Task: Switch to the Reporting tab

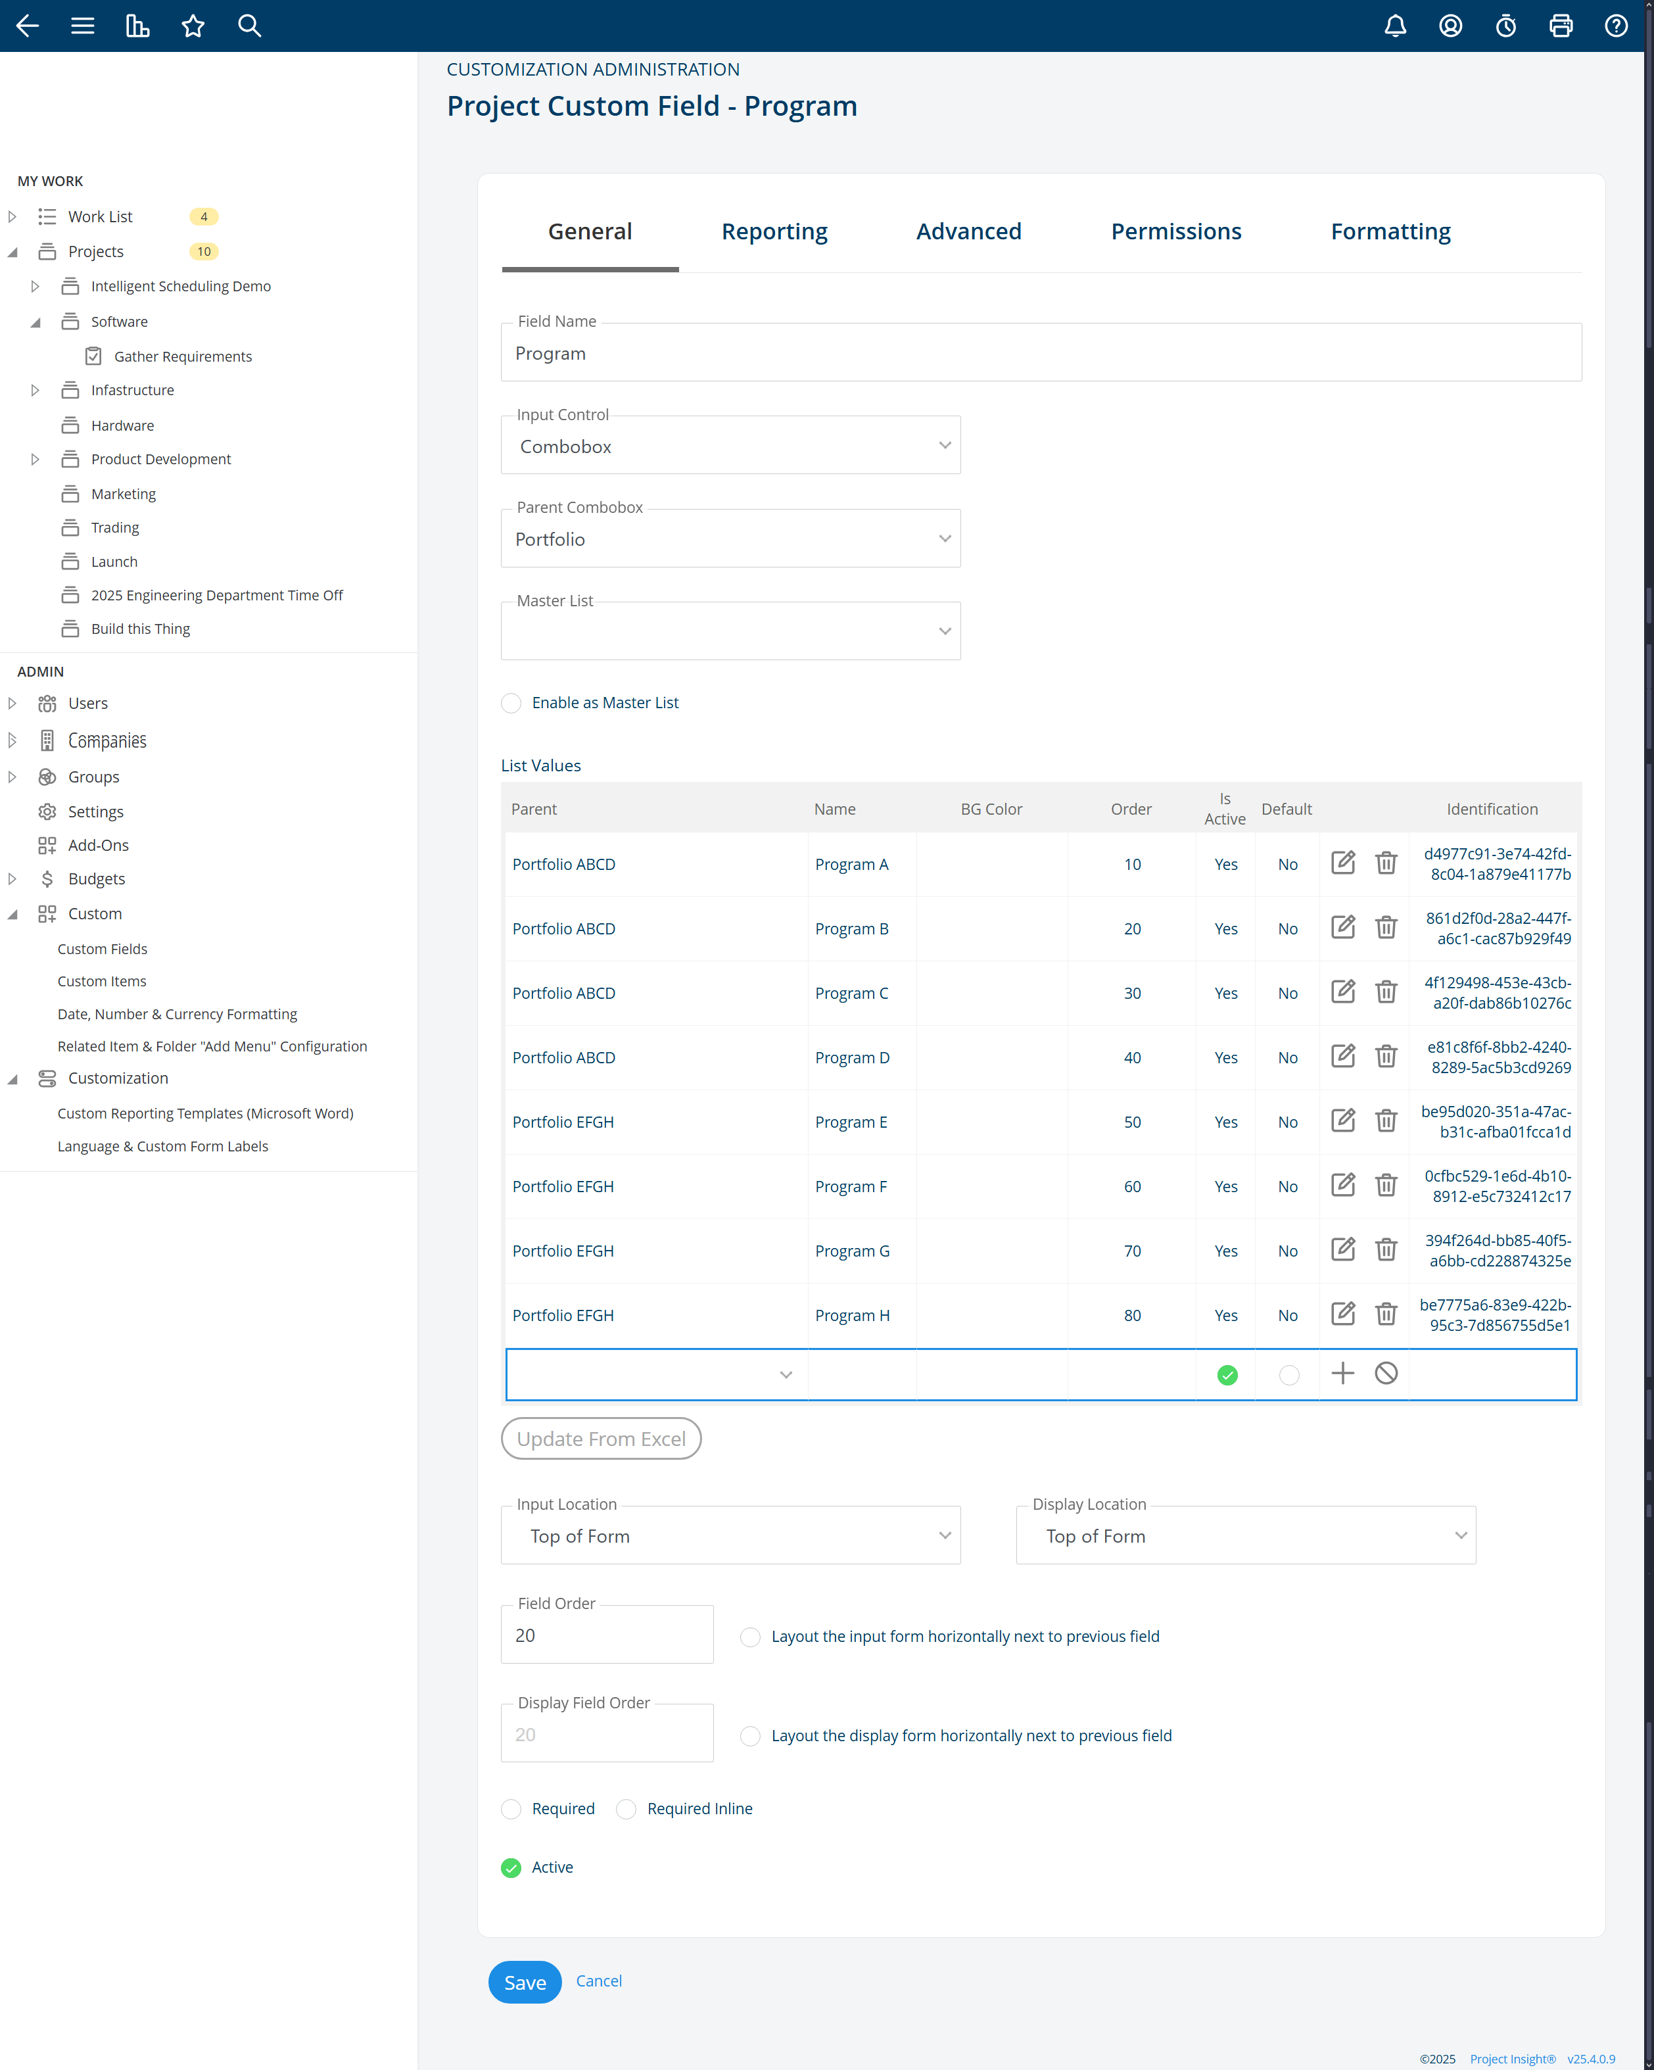Action: point(774,231)
